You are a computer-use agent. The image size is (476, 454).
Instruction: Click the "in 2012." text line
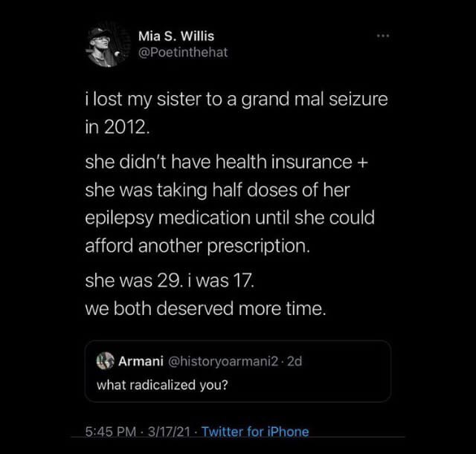click(117, 126)
